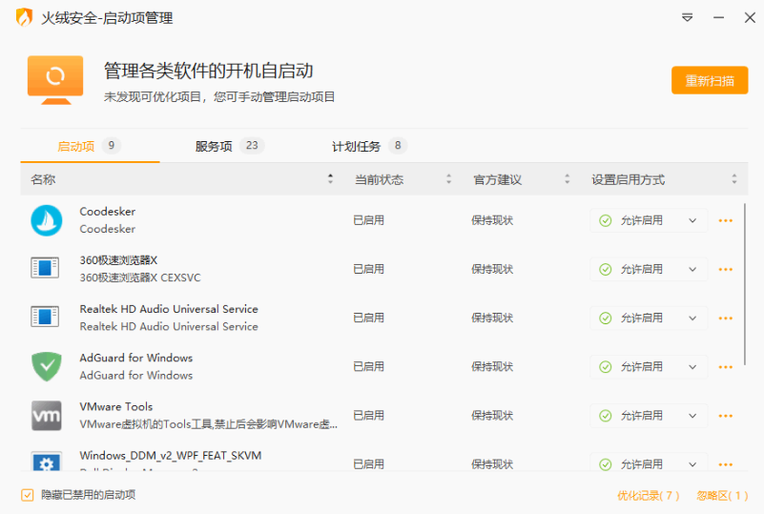Click the Coodesker sailboat app icon
This screenshot has width=764, height=514.
[46, 220]
